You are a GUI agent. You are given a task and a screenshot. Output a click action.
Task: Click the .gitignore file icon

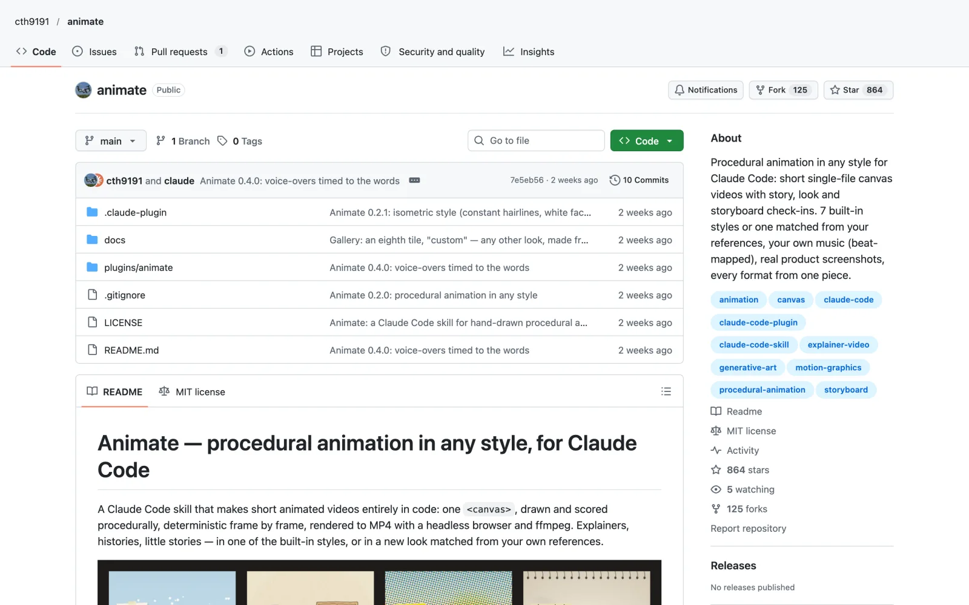[x=92, y=295]
